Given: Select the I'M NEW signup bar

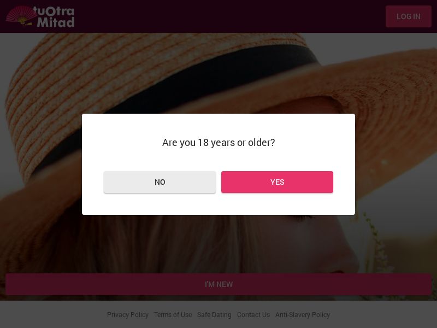Looking at the screenshot, I should pos(218,284).
